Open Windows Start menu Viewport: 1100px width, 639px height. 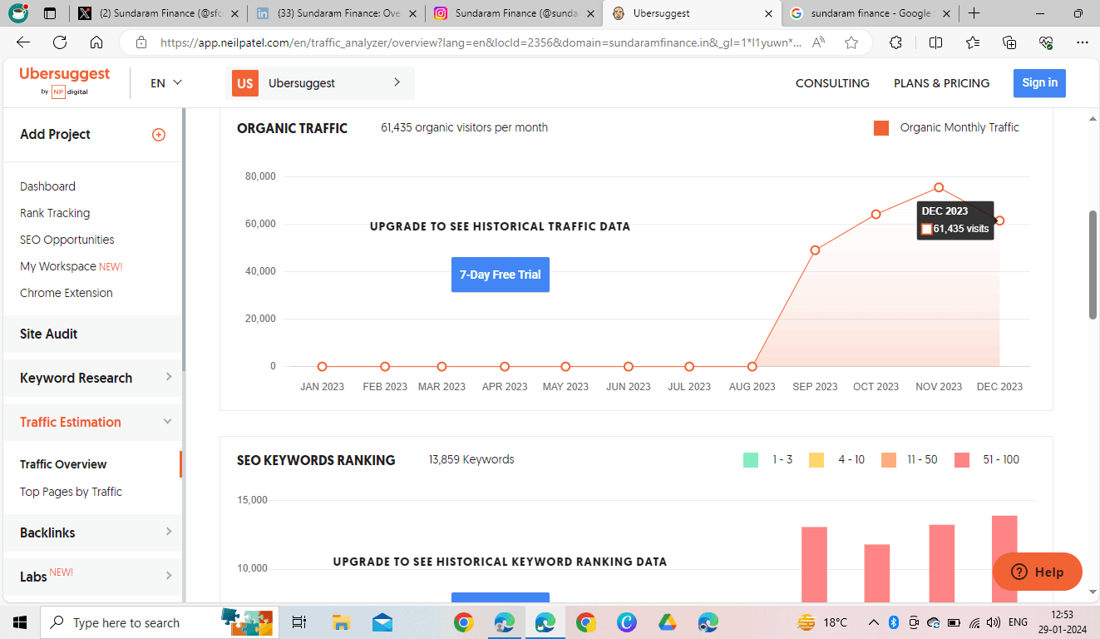(20, 622)
